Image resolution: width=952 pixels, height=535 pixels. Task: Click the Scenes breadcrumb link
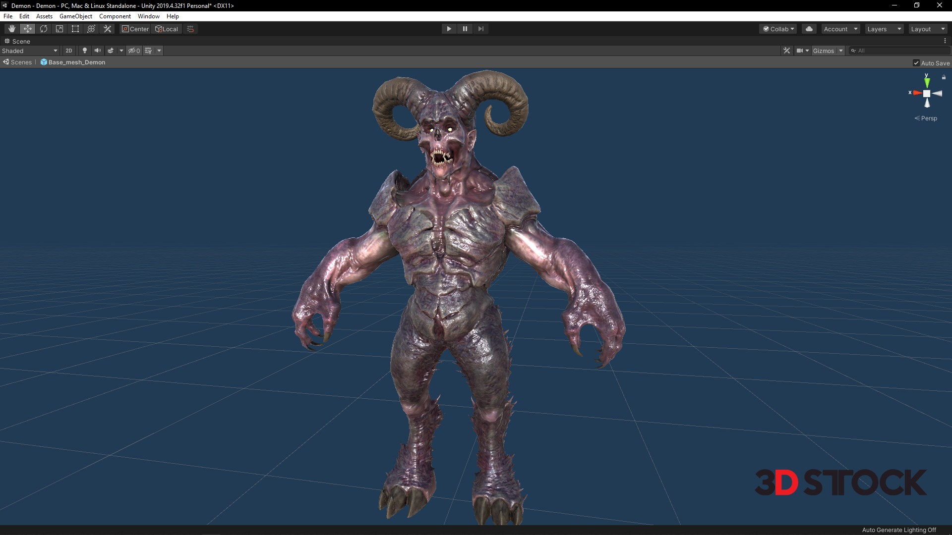coord(21,62)
